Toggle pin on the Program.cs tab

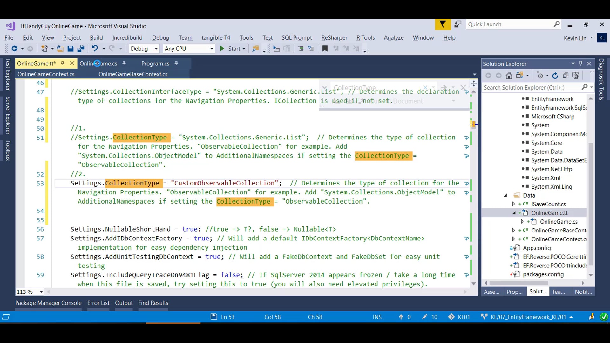pyautogui.click(x=176, y=64)
